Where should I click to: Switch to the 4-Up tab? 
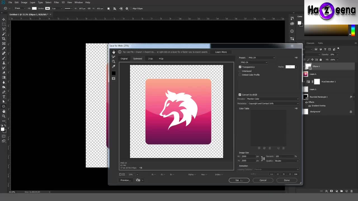(161, 59)
